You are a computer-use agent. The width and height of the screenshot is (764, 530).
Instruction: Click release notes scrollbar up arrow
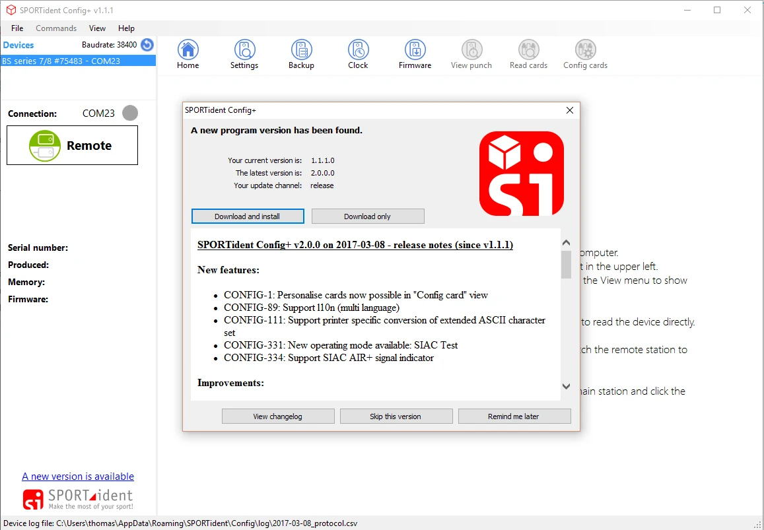[x=566, y=242]
